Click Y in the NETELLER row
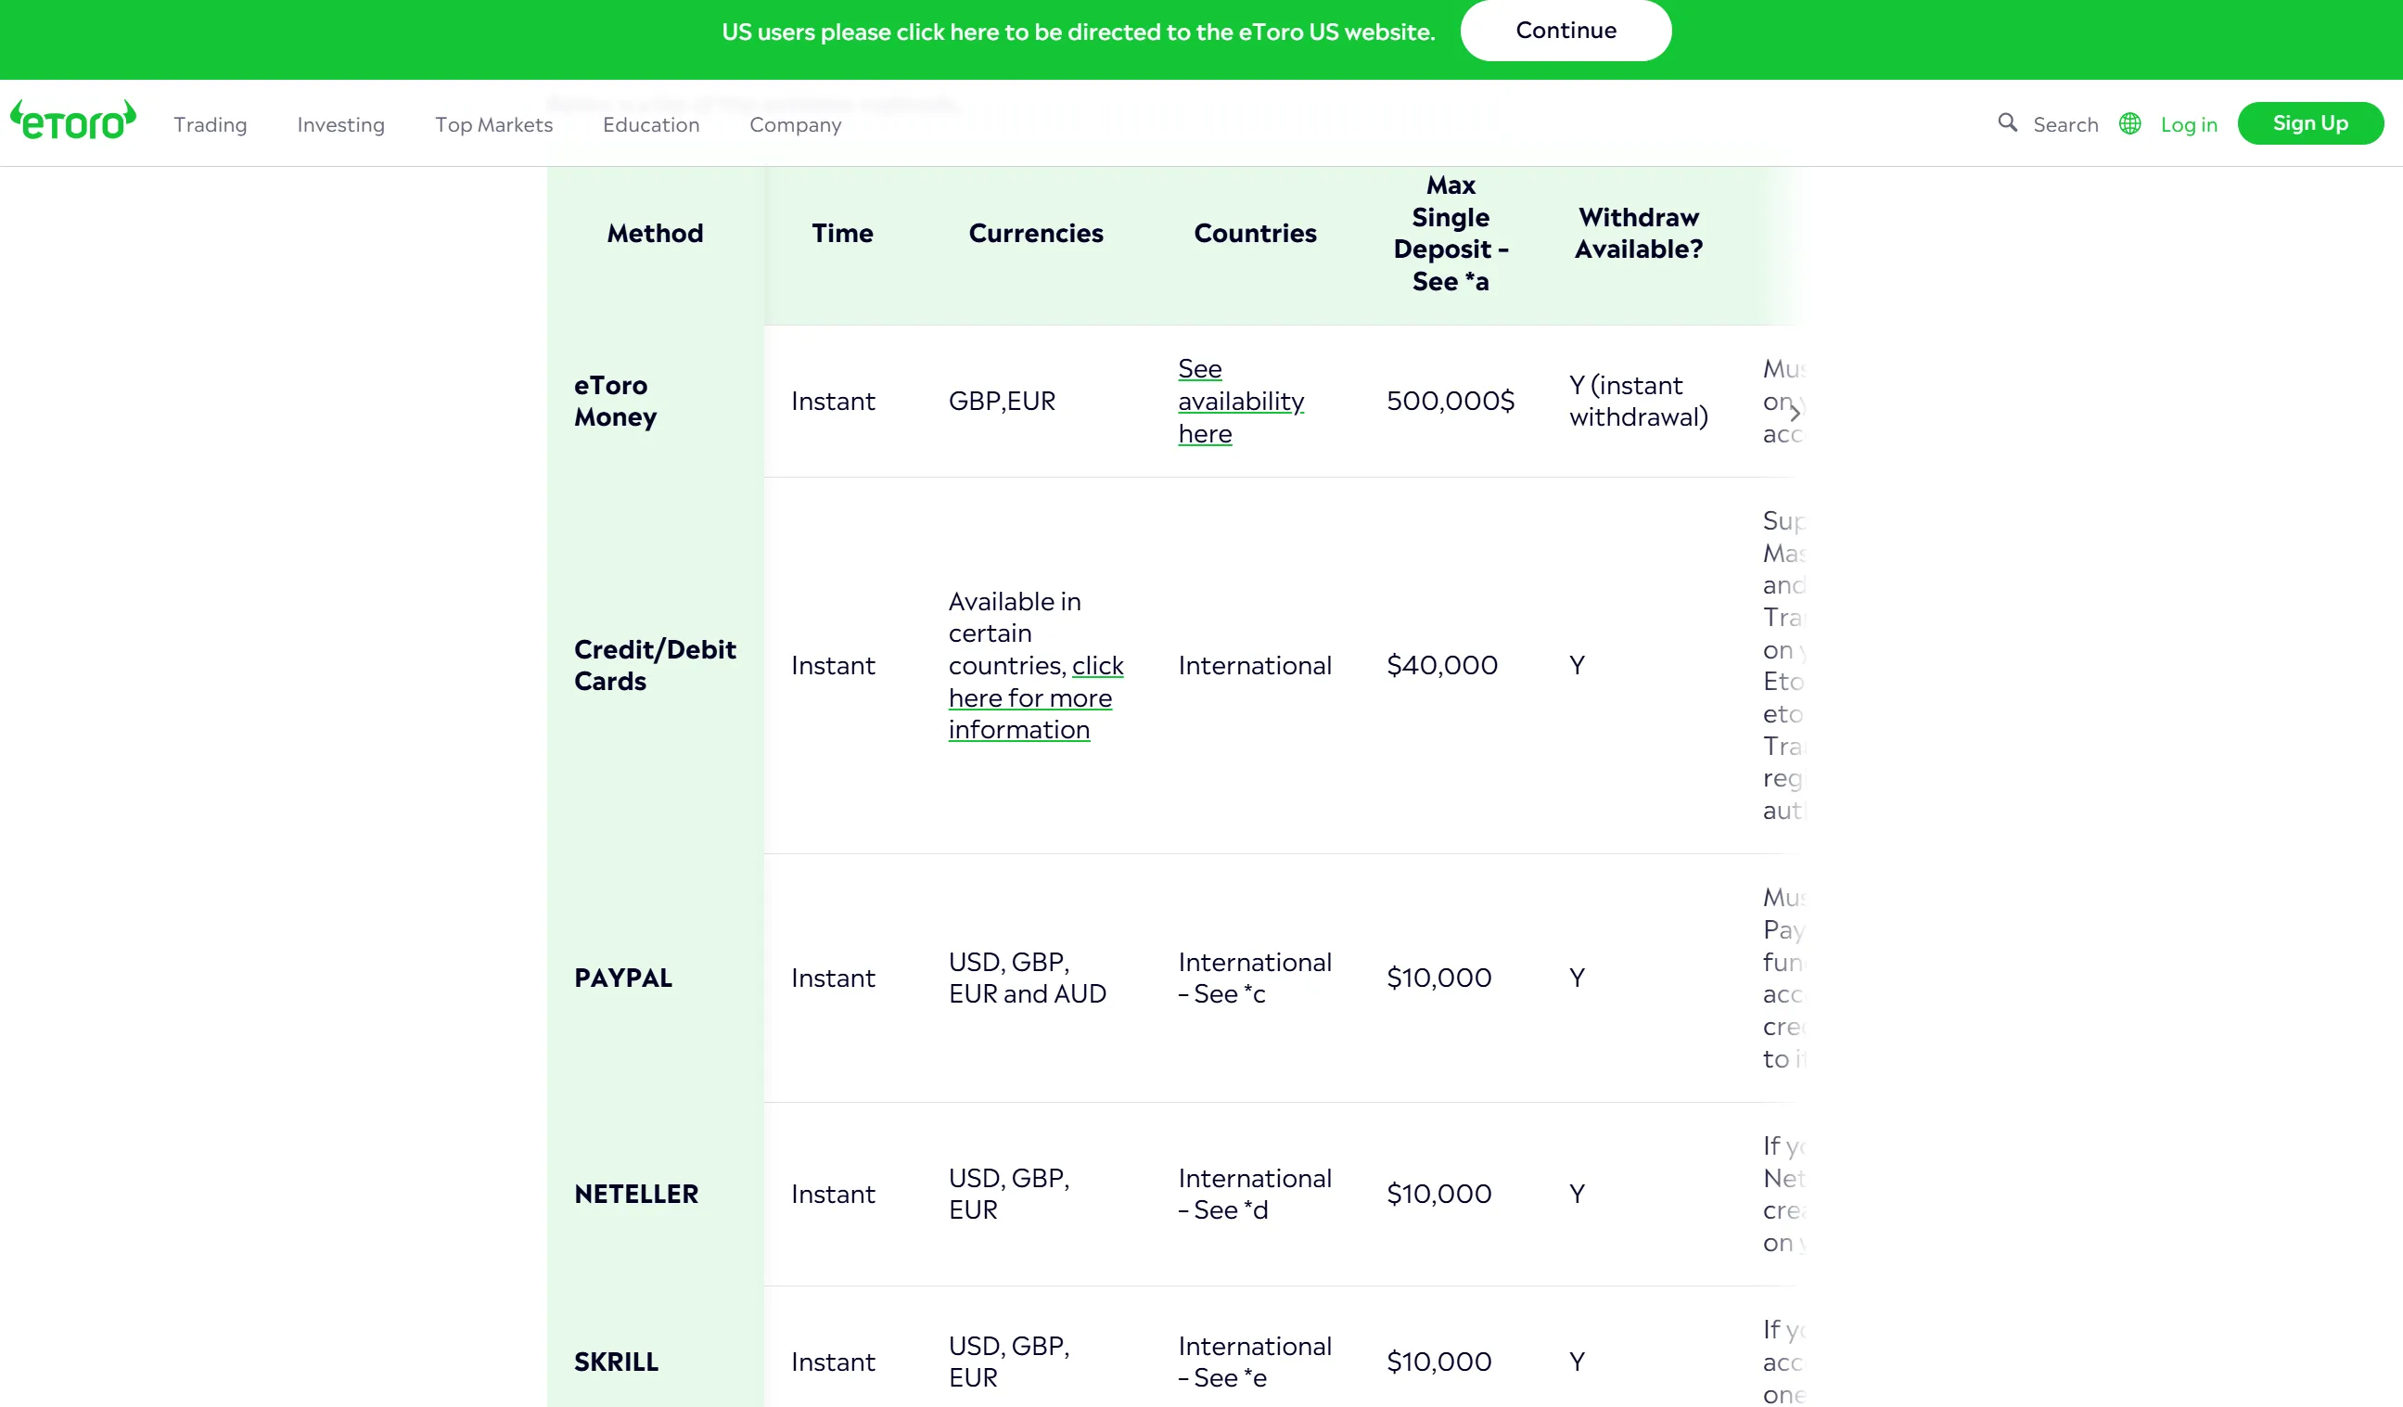Image resolution: width=2403 pixels, height=1407 pixels. (1578, 1194)
